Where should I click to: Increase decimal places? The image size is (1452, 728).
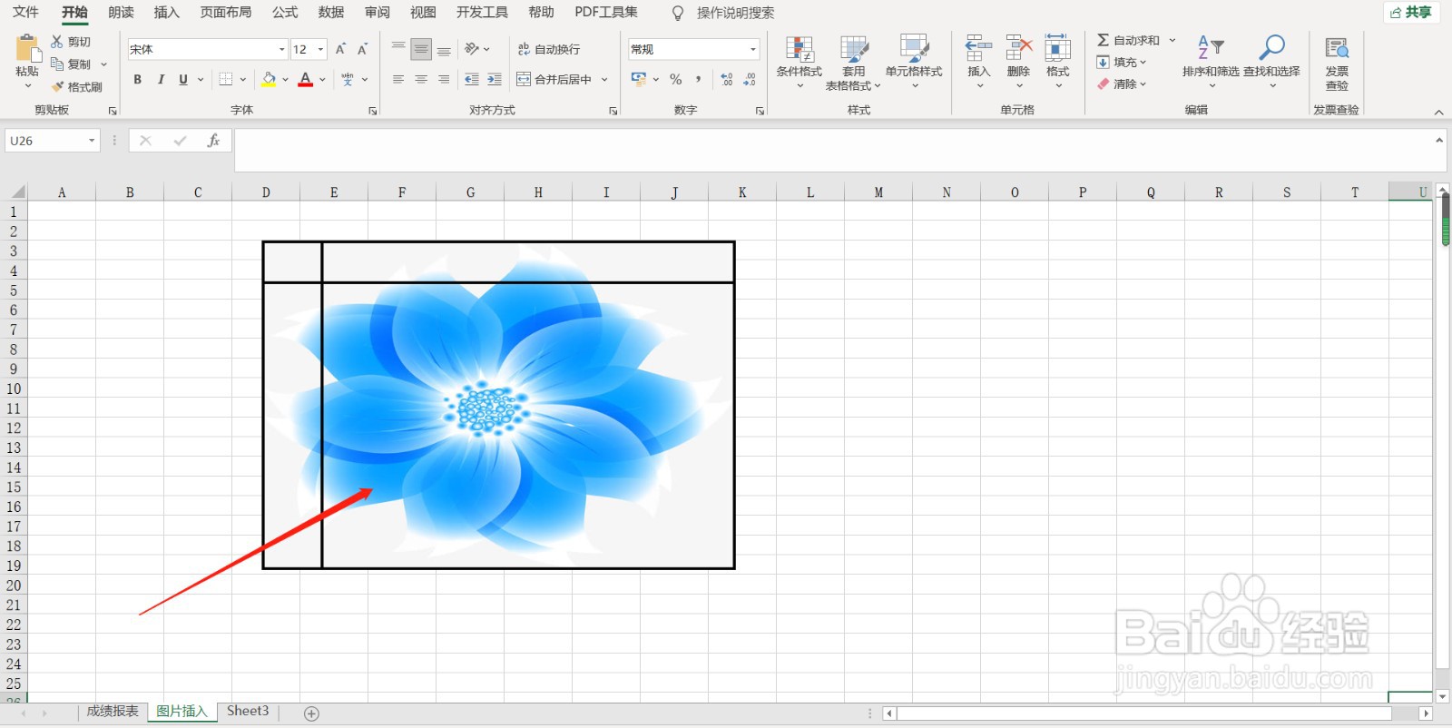pyautogui.click(x=727, y=80)
